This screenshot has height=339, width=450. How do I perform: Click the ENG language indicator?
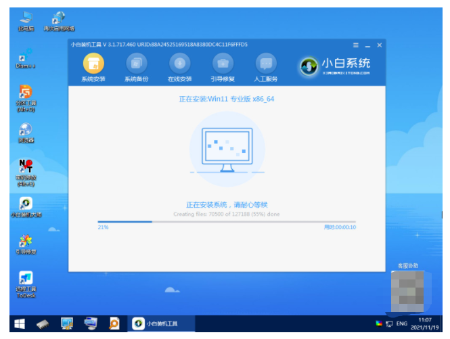point(401,324)
